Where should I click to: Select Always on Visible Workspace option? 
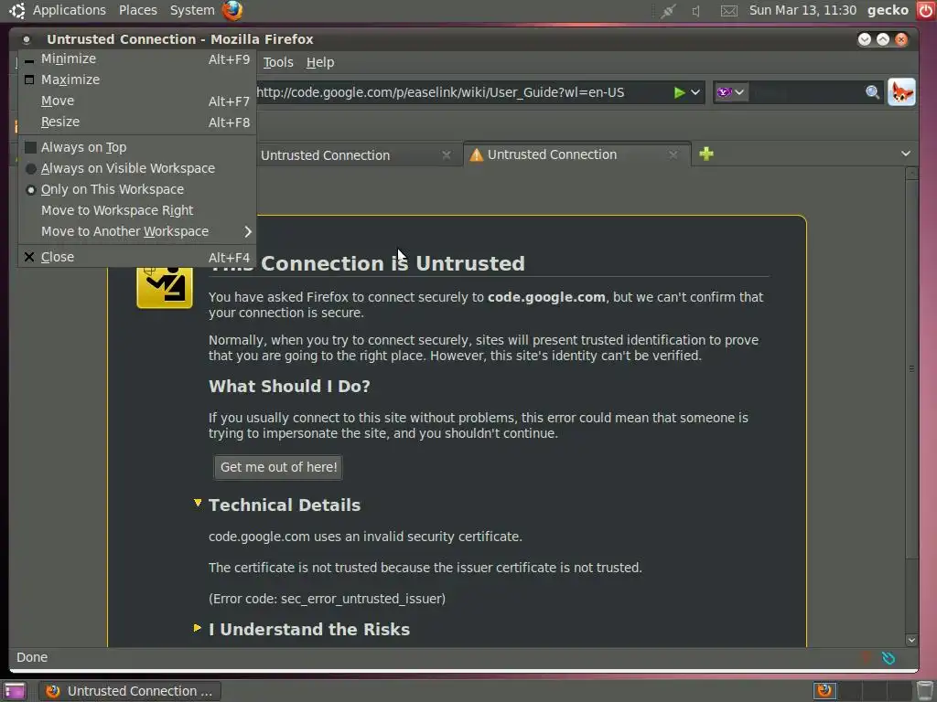click(x=137, y=169)
